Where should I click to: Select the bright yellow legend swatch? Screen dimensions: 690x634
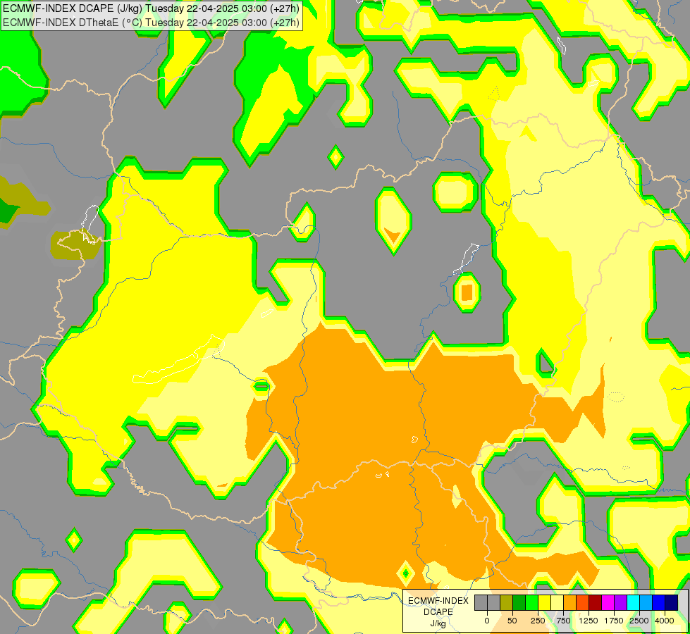545,603
